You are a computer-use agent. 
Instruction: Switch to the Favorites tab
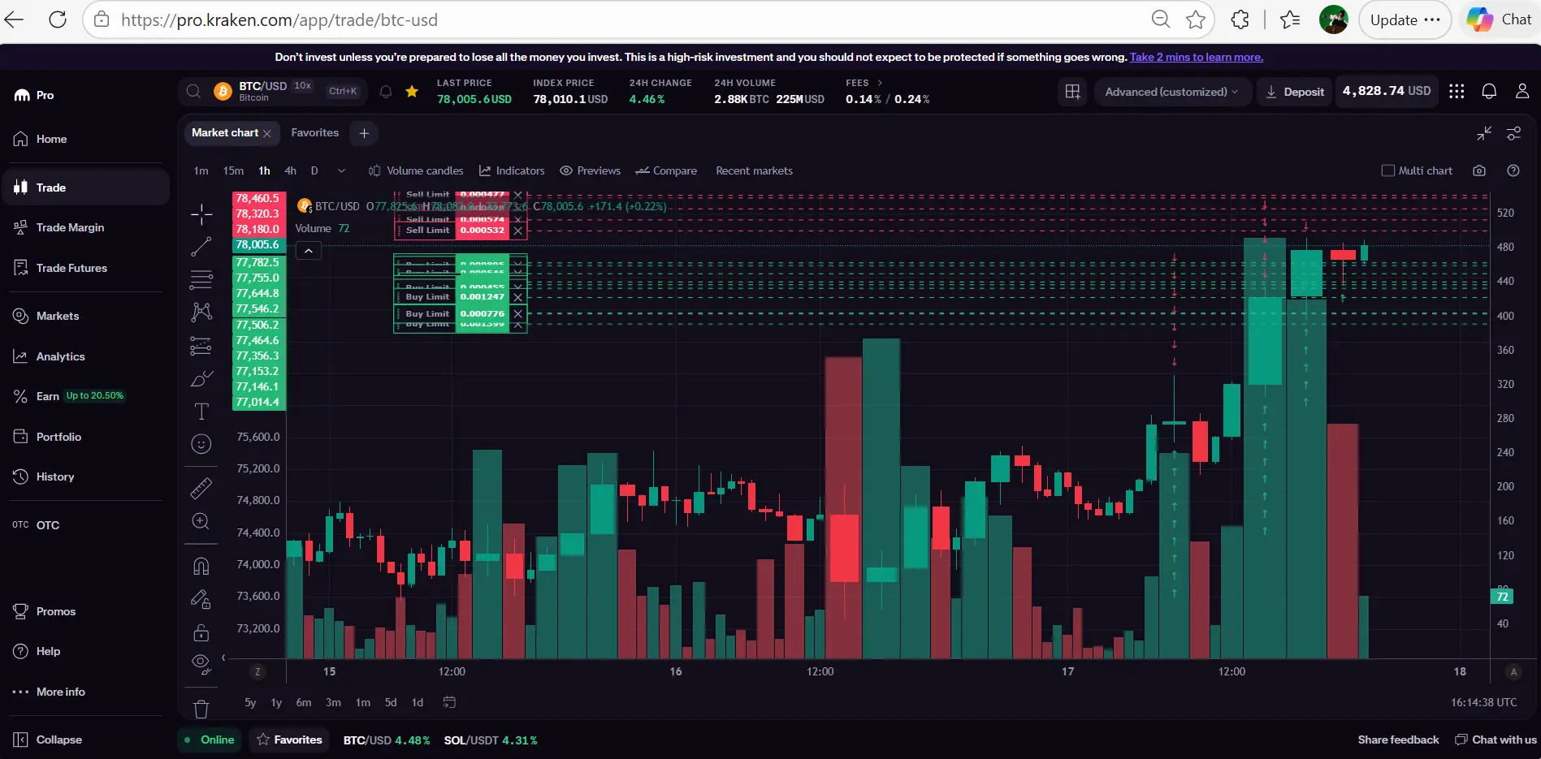[x=314, y=132]
